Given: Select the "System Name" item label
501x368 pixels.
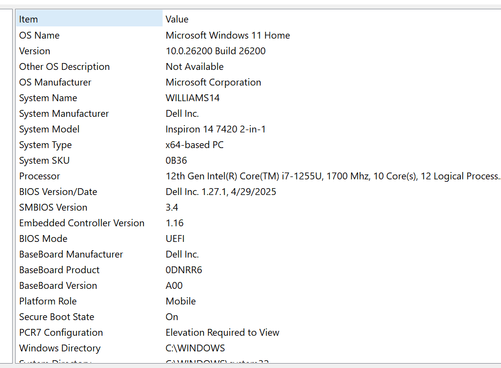Looking at the screenshot, I should tap(48, 98).
